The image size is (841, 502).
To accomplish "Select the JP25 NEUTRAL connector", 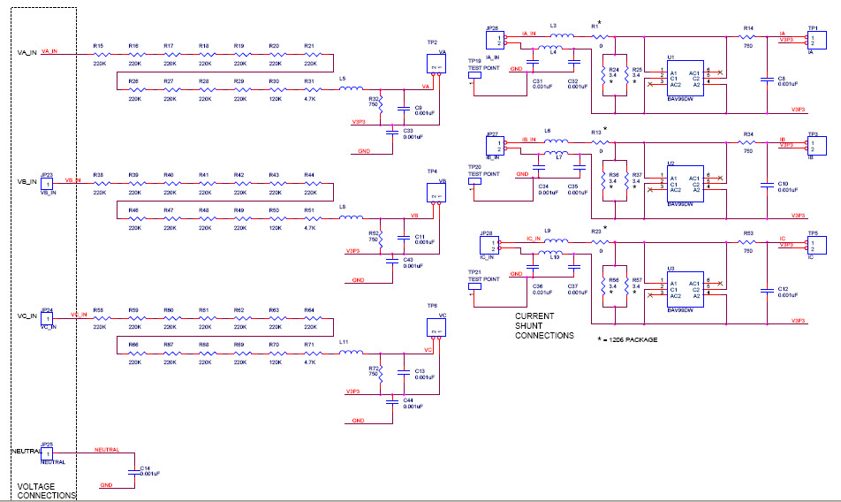I will (x=47, y=453).
